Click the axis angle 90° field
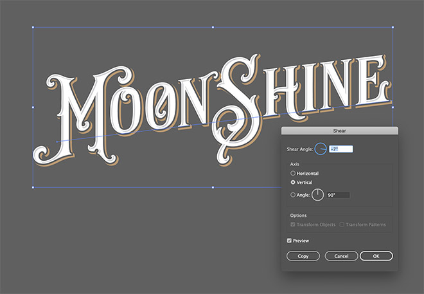This screenshot has height=294, width=424. click(338, 194)
